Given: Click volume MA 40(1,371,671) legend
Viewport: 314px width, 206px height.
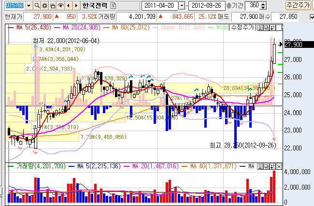Looking at the screenshot, I should pos(209,166).
